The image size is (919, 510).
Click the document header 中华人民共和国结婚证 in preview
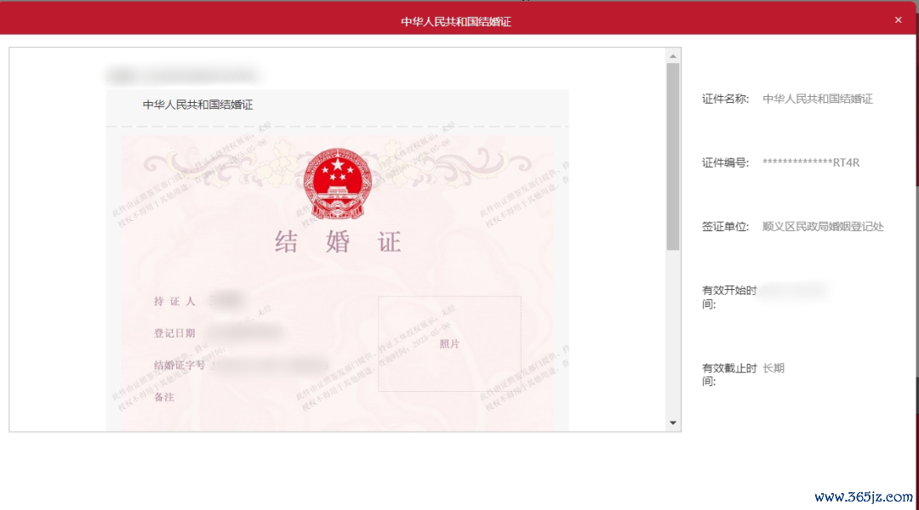point(197,105)
